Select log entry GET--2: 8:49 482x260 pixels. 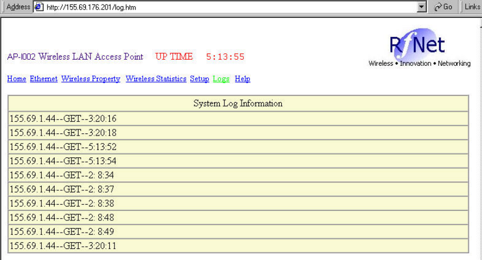point(238,232)
